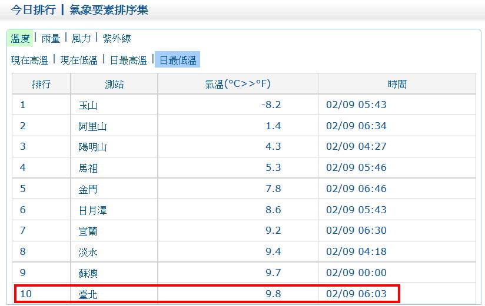Select 日最高溫 daily high sub-tab
This screenshot has height=306, width=485.
point(128,60)
